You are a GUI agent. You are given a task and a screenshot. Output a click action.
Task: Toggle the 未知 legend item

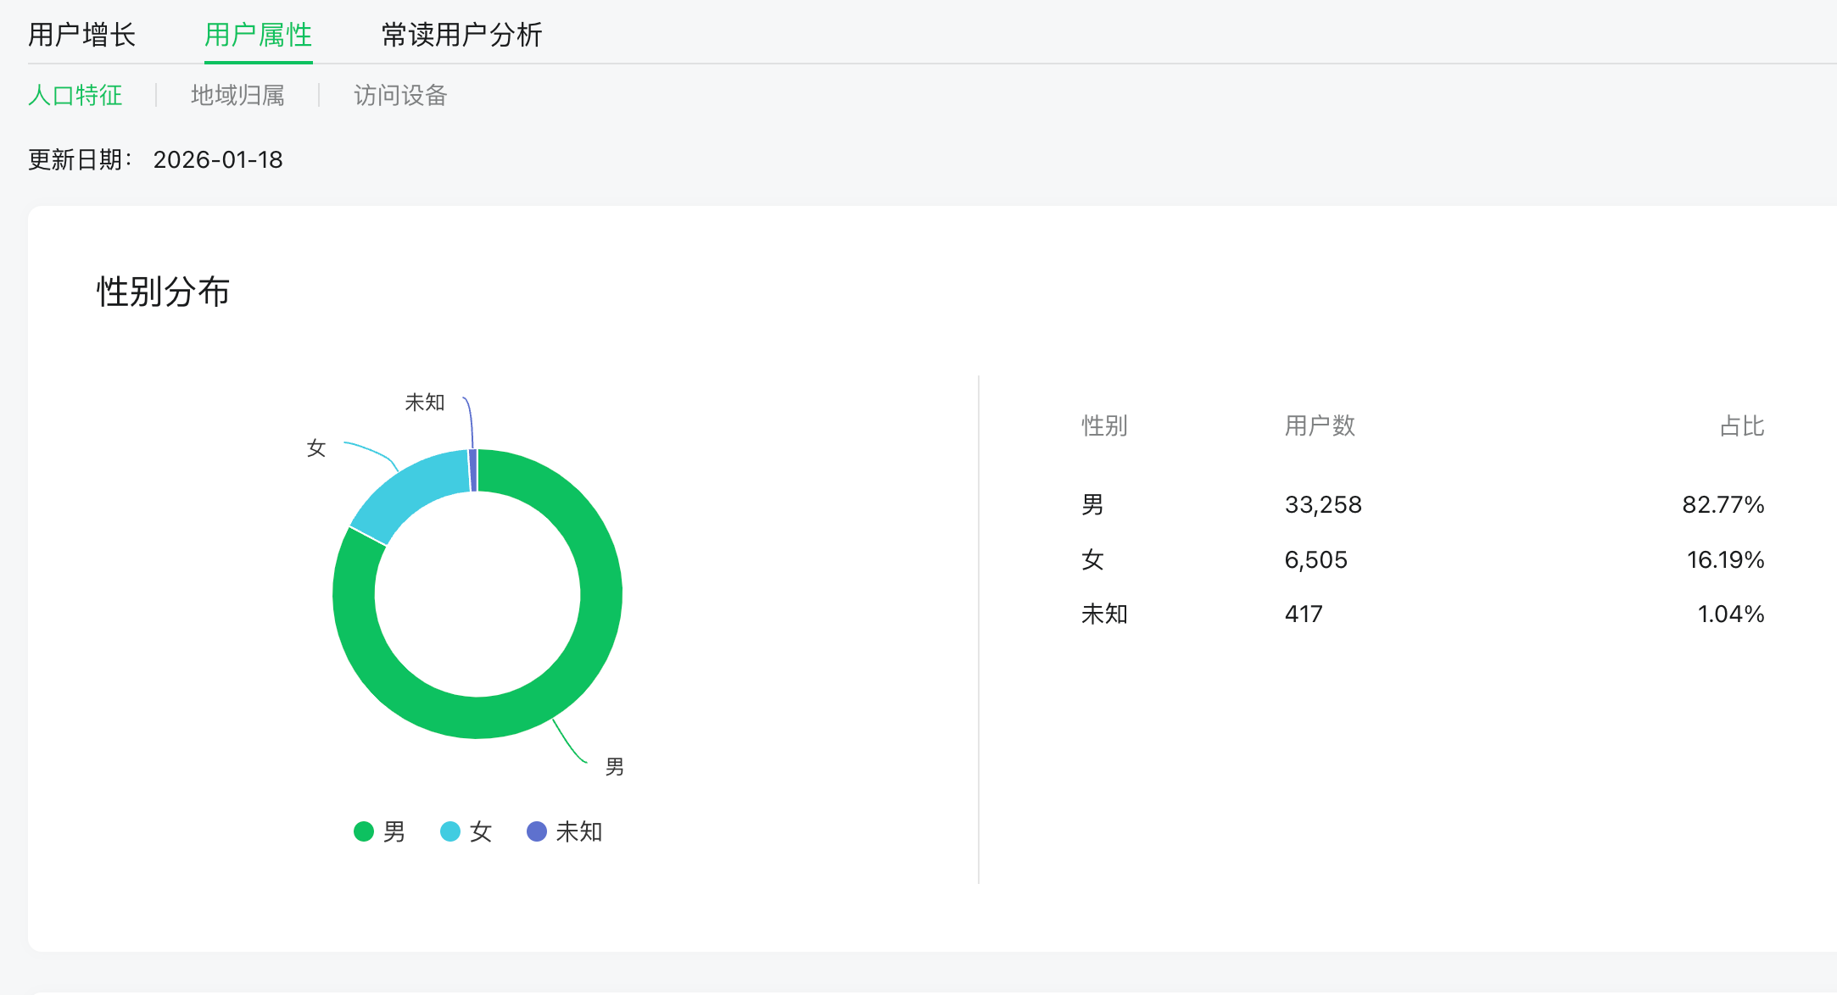coord(578,831)
